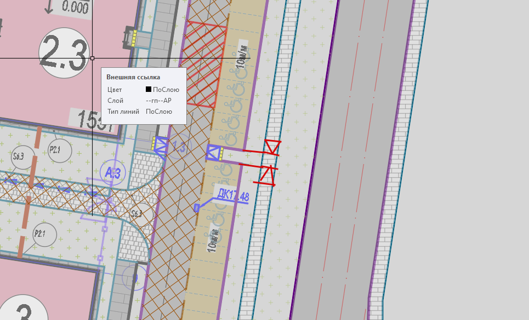Click the 'Цвет' property label
The width and height of the screenshot is (529, 320).
(115, 90)
